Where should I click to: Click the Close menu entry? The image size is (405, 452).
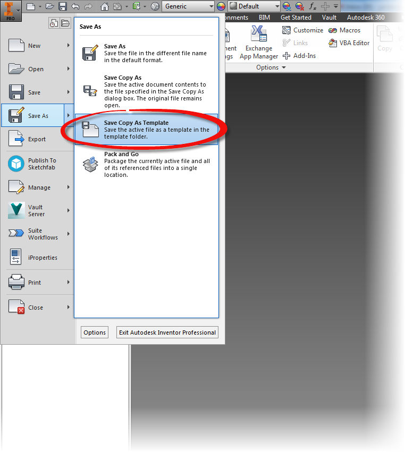coord(38,308)
